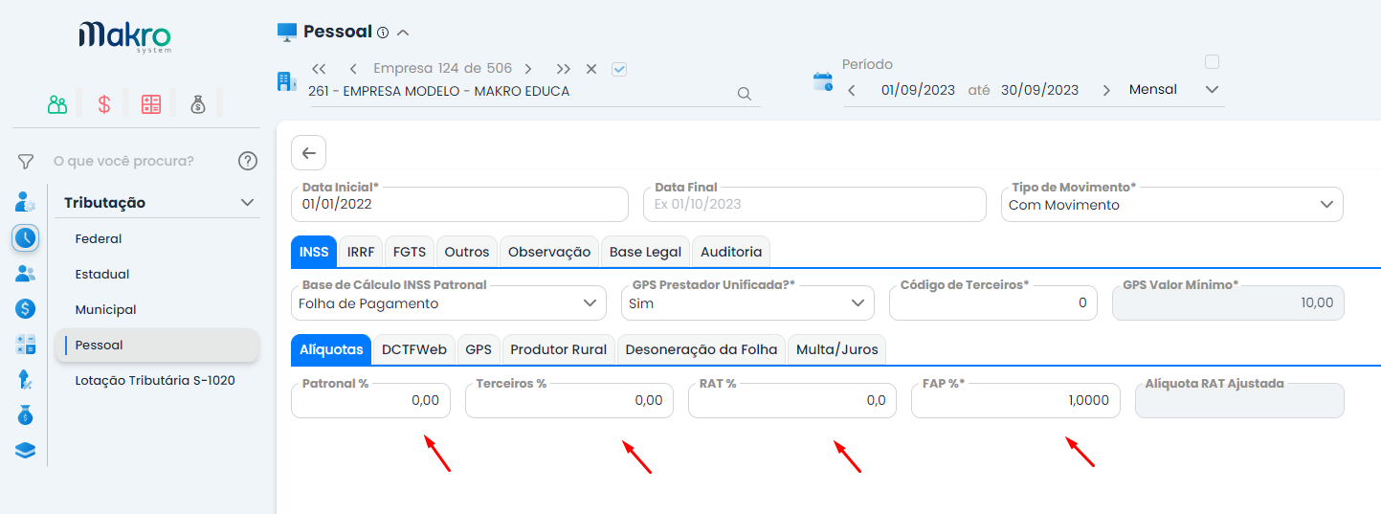Viewport: 1381px width, 514px height.
Task: Jump to last company with double-right arrows
Action: point(564,69)
